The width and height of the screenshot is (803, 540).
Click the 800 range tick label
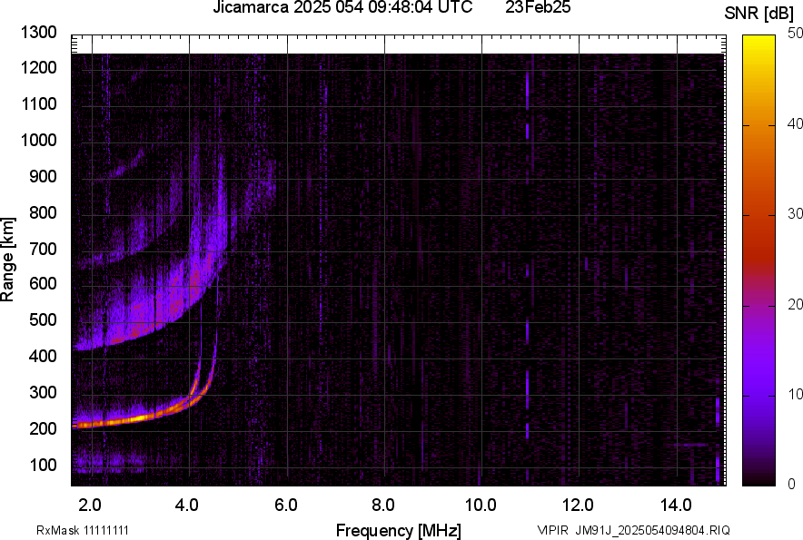[x=43, y=212]
